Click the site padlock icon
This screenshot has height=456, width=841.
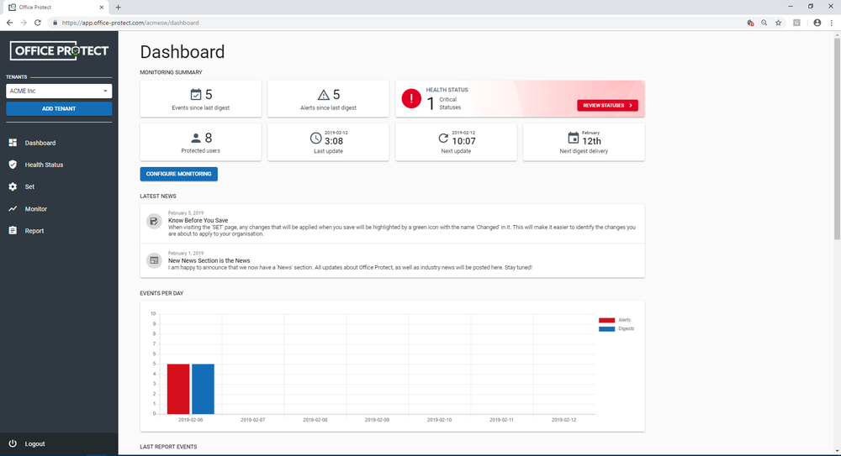pyautogui.click(x=55, y=23)
